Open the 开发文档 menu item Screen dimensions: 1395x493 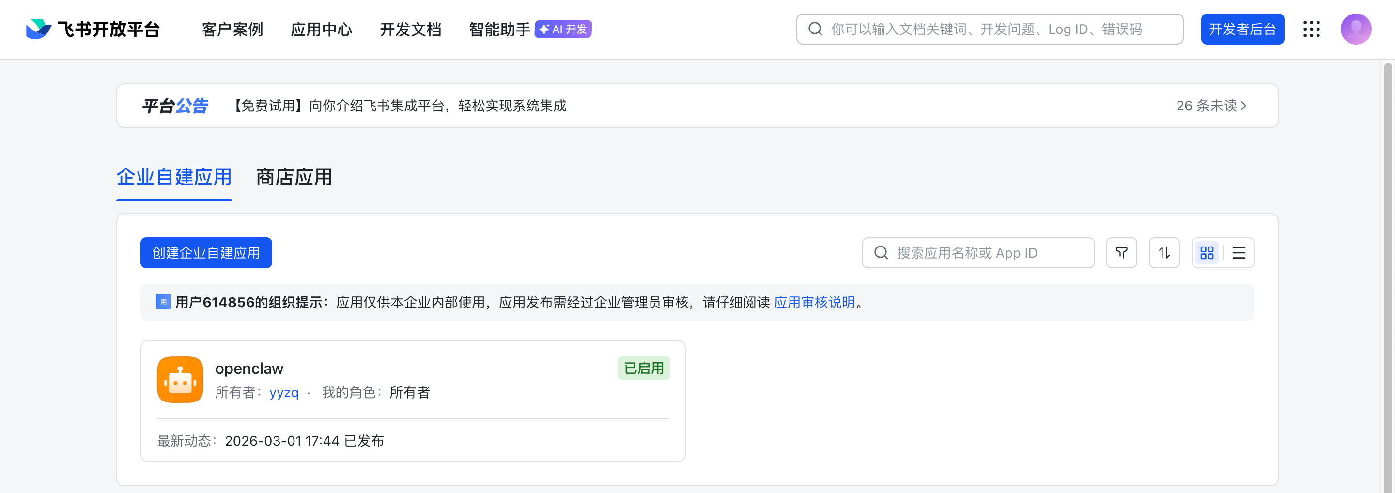pos(410,29)
